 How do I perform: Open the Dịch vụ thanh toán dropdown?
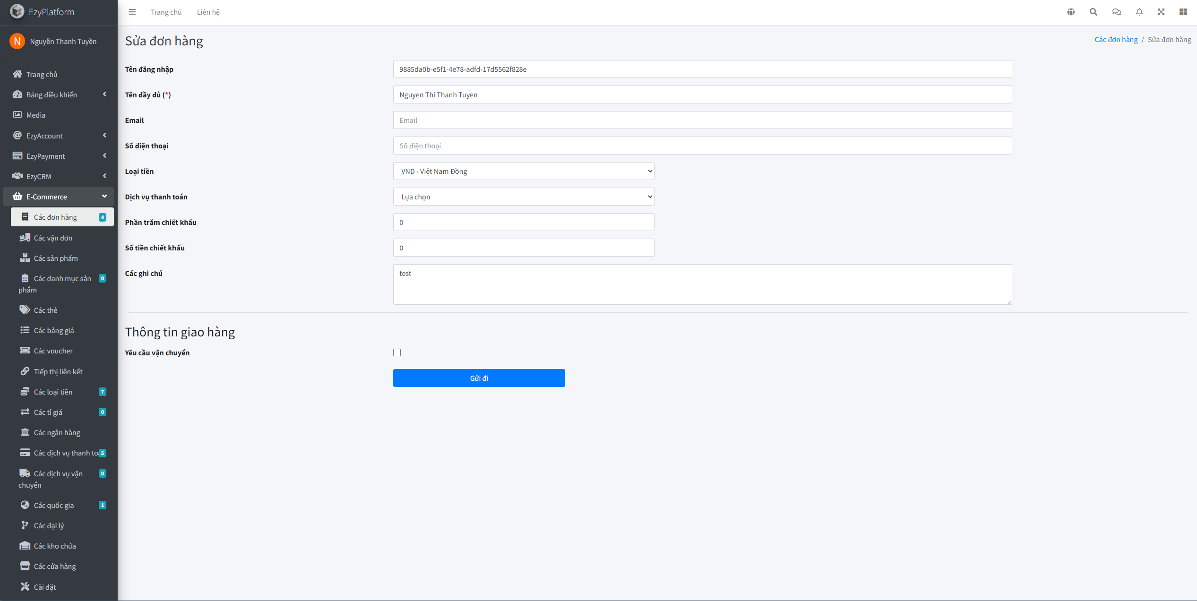click(523, 197)
